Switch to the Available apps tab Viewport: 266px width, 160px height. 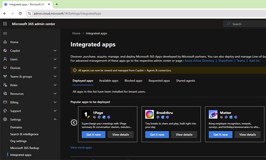point(109,81)
